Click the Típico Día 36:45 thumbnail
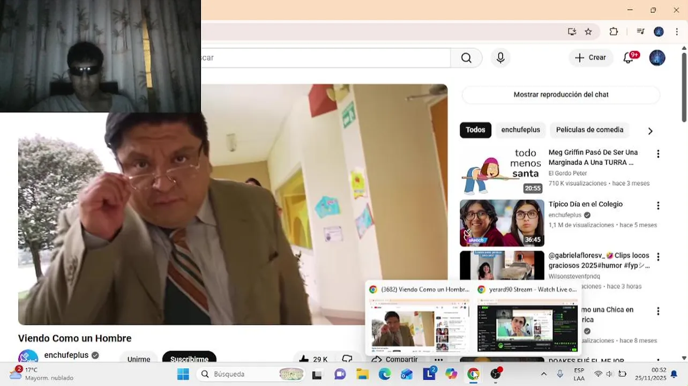The width and height of the screenshot is (688, 386). coord(502,223)
